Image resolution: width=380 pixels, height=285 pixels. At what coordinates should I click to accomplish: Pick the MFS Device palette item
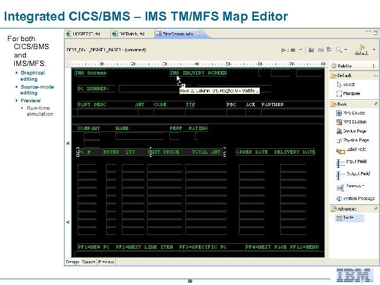350,113
